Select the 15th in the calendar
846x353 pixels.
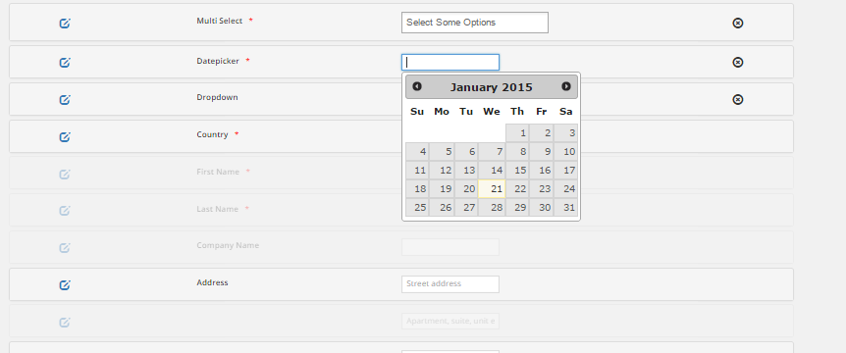(517, 171)
